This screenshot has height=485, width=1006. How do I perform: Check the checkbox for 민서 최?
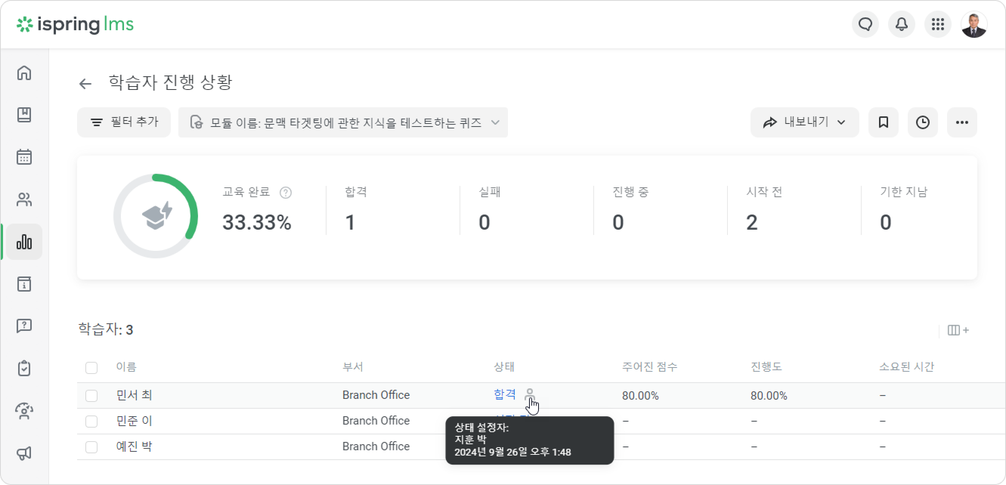pyautogui.click(x=91, y=395)
